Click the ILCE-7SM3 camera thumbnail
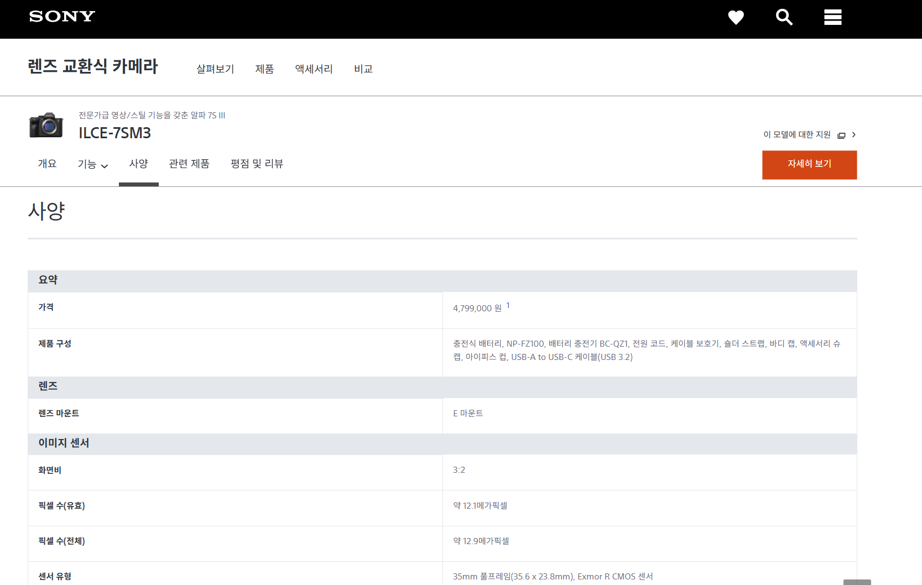The width and height of the screenshot is (922, 585). (46, 125)
